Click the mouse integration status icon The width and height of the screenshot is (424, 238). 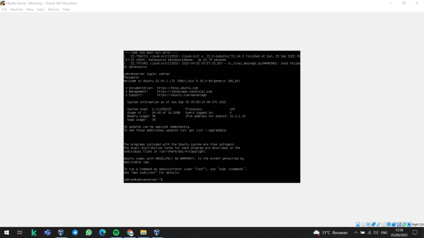(404, 224)
